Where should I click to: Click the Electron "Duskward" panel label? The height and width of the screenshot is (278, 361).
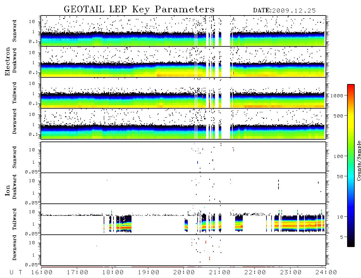tap(15, 60)
